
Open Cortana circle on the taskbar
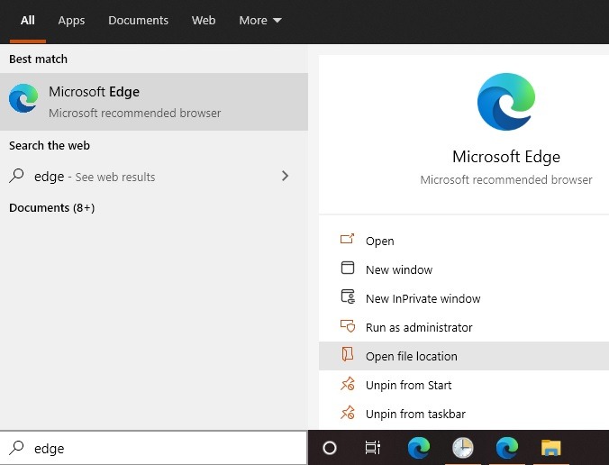(330, 448)
